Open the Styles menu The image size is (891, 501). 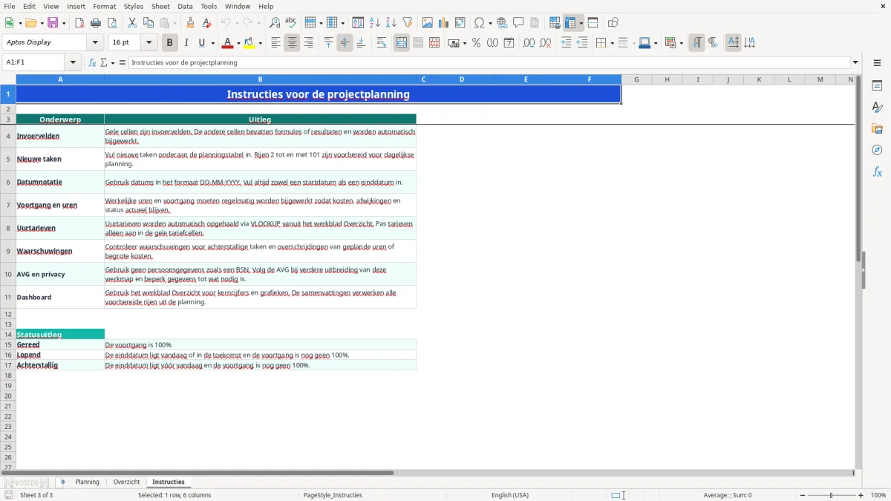(134, 6)
